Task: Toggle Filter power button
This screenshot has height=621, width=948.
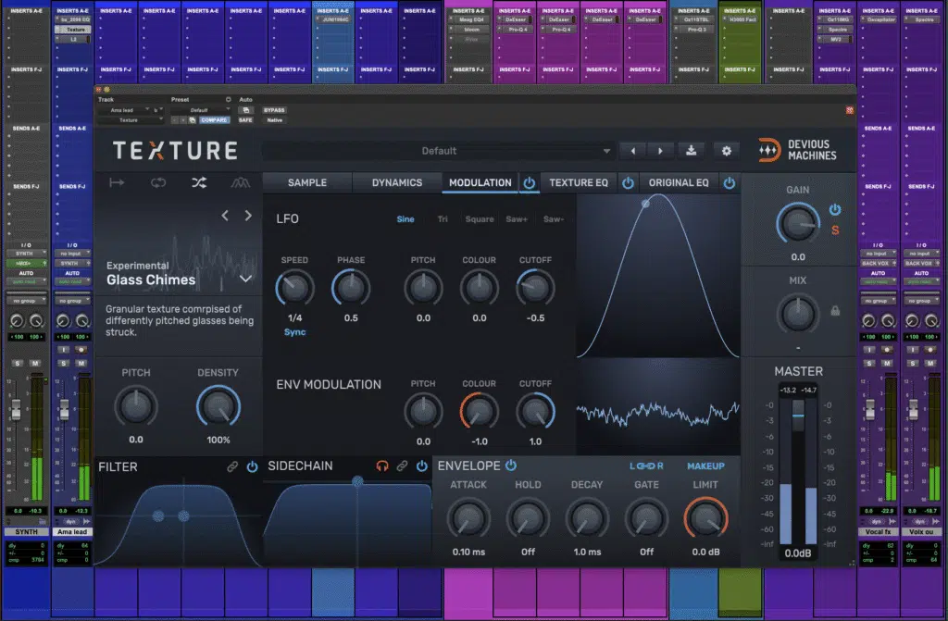Action: (252, 466)
